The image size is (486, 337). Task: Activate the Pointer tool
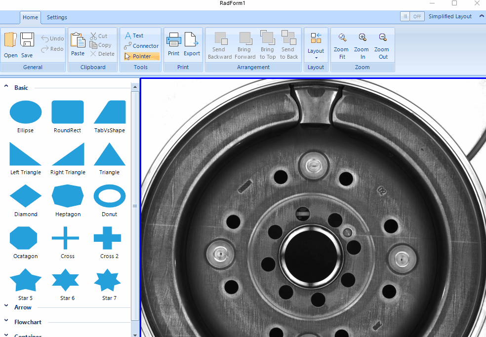click(x=140, y=56)
